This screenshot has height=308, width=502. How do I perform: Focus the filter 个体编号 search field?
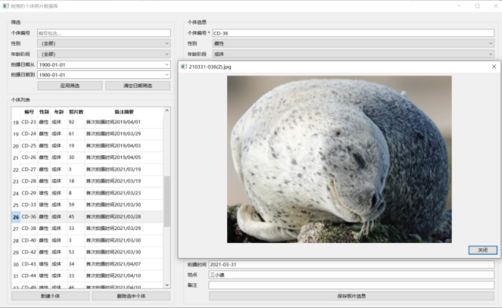pyautogui.click(x=103, y=33)
